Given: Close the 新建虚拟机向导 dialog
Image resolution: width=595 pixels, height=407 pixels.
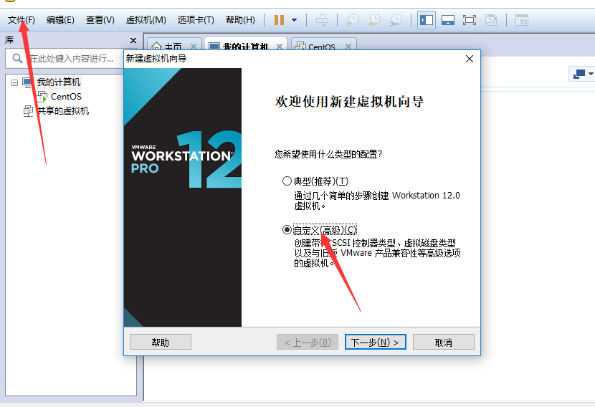Looking at the screenshot, I should (470, 59).
